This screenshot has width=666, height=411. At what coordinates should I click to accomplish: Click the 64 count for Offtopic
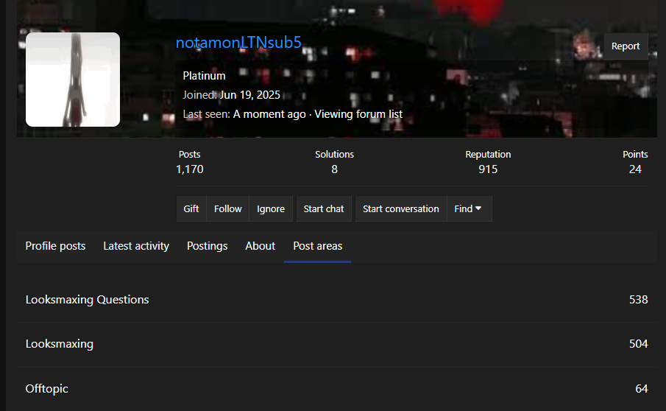coord(642,389)
